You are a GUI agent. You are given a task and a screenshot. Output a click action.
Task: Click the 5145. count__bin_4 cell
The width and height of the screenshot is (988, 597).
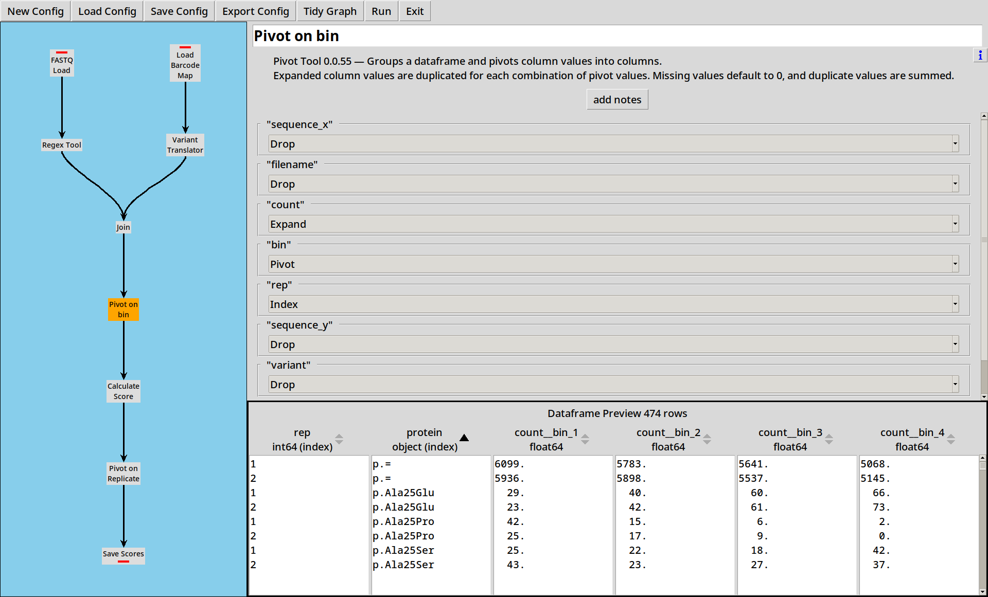919,478
